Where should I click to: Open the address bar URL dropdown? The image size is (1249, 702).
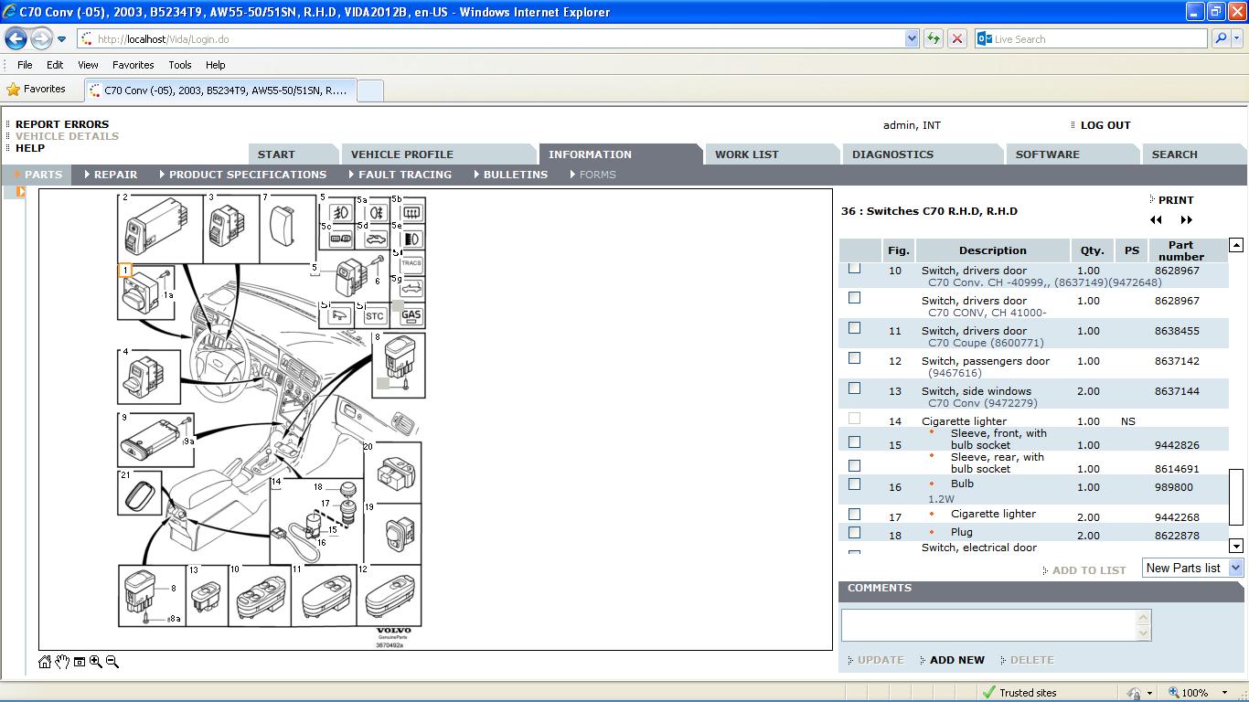coord(912,38)
